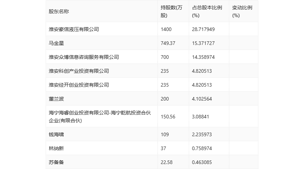Select shareholder 淮安科创产业投资有限公司
The height and width of the screenshot is (169, 304).
click(79, 71)
